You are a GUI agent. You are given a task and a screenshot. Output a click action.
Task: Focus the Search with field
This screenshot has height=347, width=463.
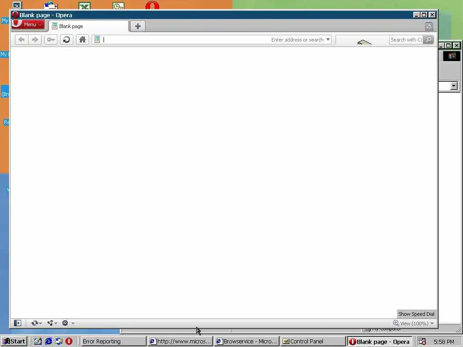406,40
